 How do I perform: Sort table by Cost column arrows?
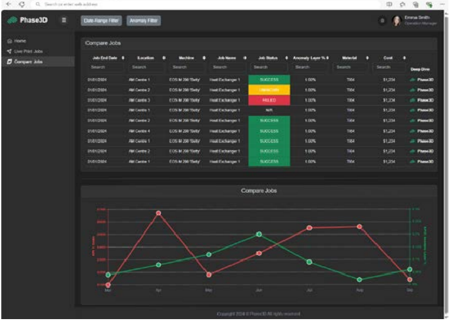pos(404,58)
